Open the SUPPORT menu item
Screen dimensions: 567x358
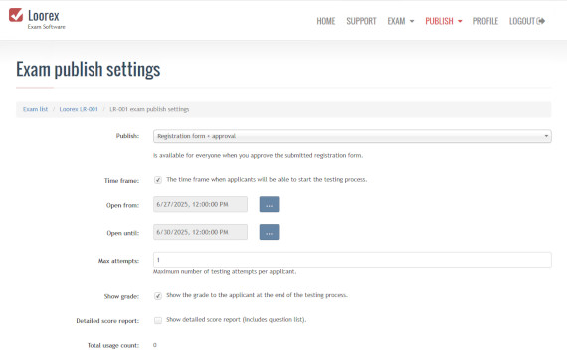coord(361,21)
